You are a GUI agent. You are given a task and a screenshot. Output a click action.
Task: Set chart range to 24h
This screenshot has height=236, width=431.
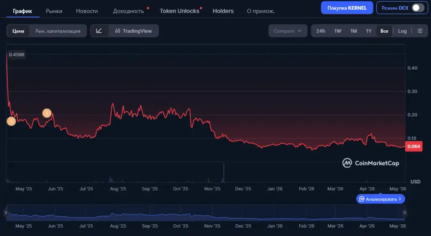(320, 31)
